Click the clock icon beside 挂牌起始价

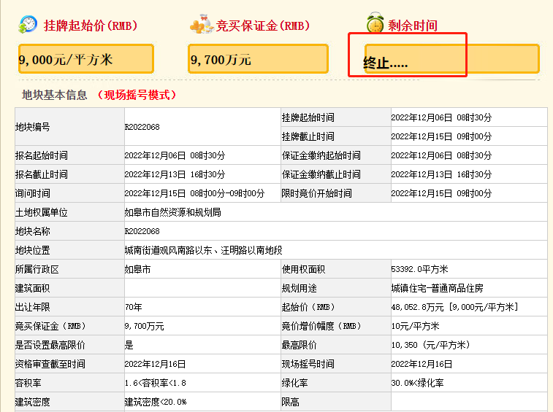(x=28, y=24)
